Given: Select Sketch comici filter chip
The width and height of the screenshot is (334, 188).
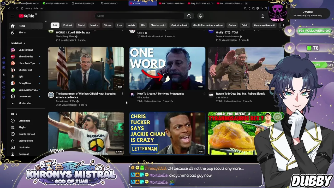Looking at the screenshot, I should pyautogui.click(x=158, y=25).
